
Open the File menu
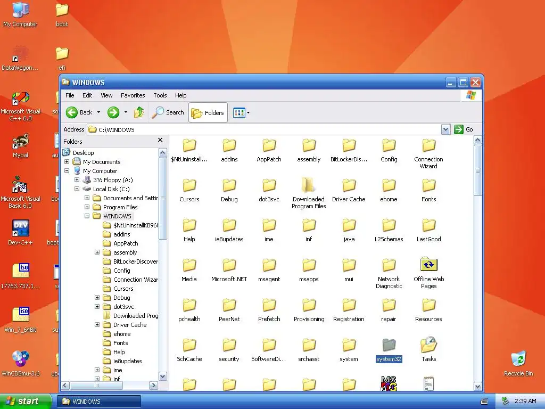pos(70,95)
